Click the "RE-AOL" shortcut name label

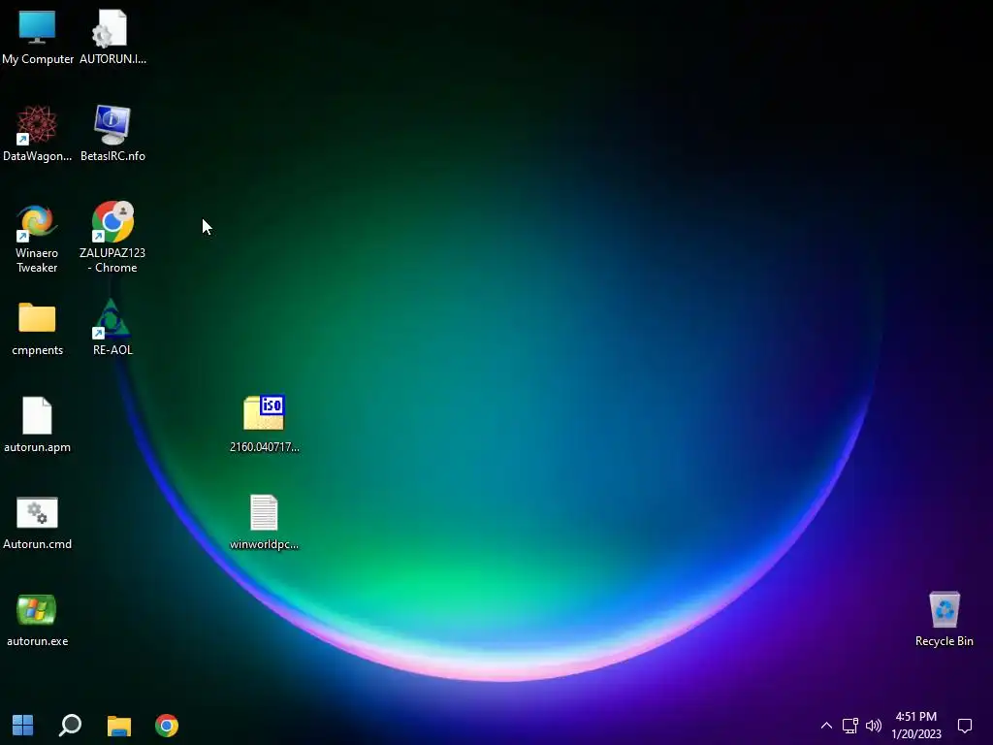(112, 349)
